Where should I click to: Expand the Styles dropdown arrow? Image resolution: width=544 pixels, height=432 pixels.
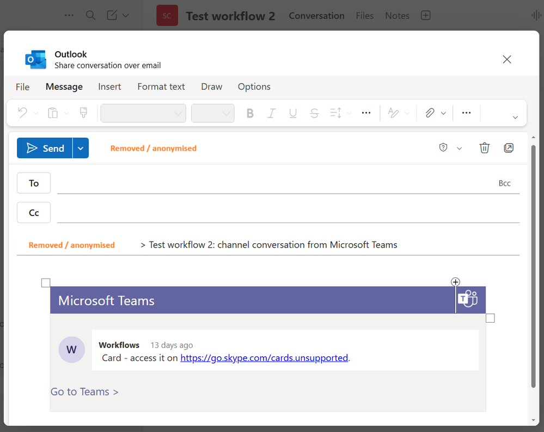(x=407, y=113)
